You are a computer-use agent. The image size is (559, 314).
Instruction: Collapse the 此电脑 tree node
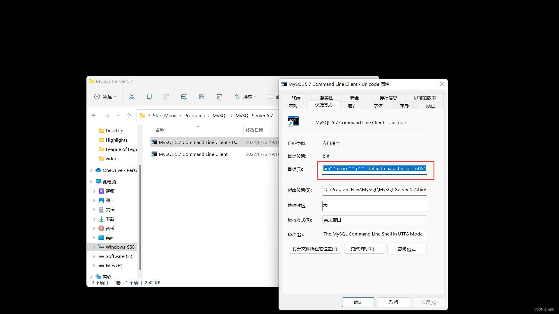point(91,182)
